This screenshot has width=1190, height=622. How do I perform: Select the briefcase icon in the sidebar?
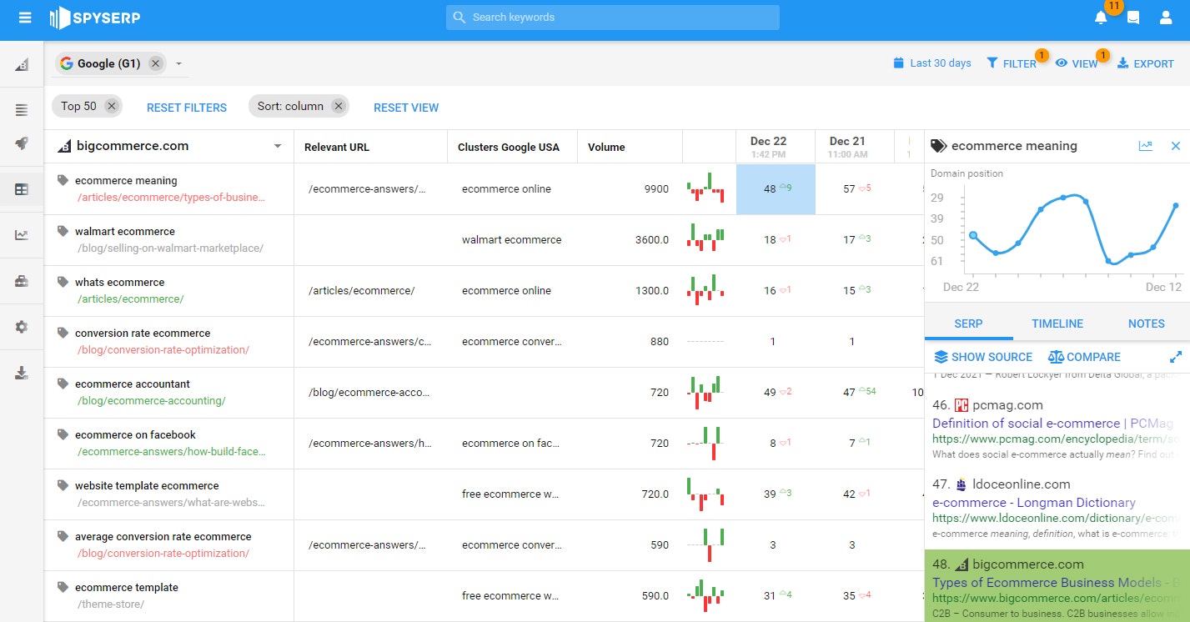[x=21, y=282]
